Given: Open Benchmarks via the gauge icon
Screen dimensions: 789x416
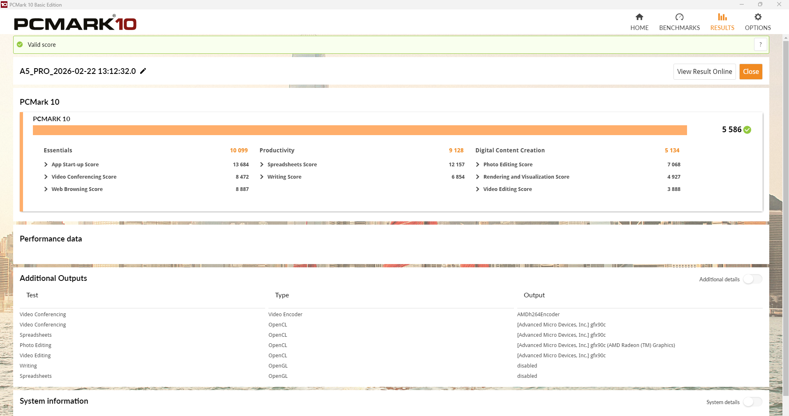Looking at the screenshot, I should tap(679, 17).
